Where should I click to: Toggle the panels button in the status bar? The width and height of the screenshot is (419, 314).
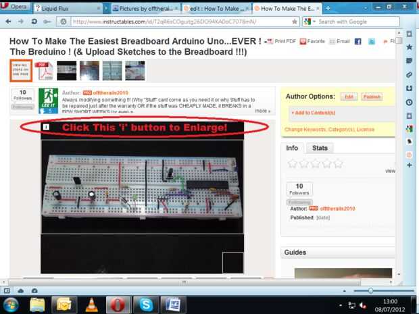tap(7, 290)
